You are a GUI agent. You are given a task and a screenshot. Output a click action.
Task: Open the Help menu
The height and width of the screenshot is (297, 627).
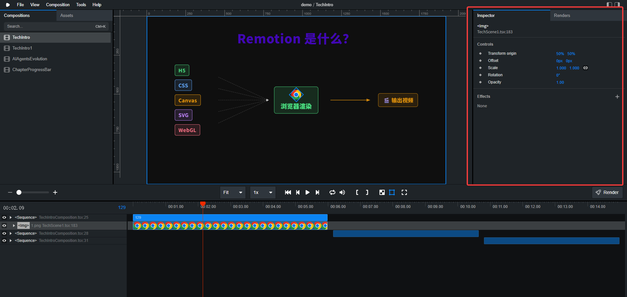(97, 5)
